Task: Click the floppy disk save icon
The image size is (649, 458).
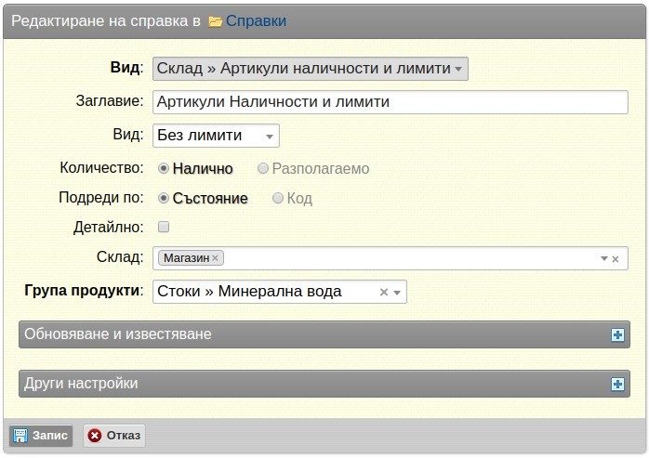Action: [x=20, y=436]
